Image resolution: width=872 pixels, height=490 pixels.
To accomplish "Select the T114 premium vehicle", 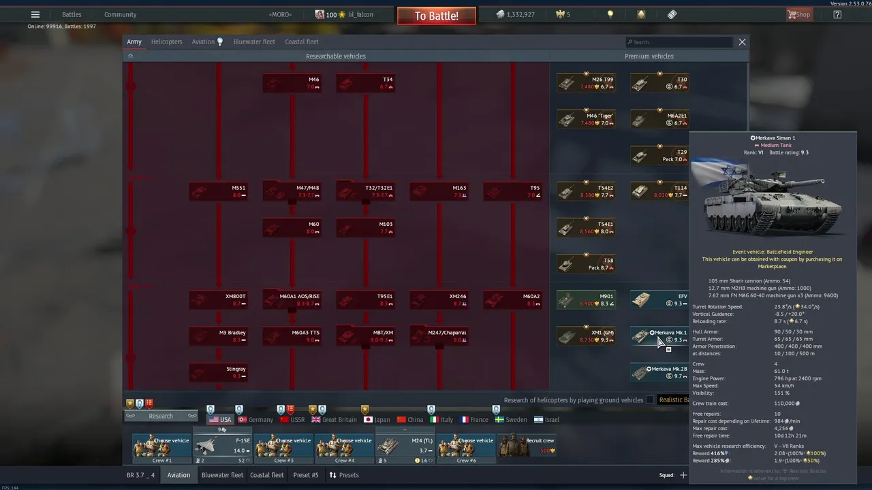I will (659, 191).
